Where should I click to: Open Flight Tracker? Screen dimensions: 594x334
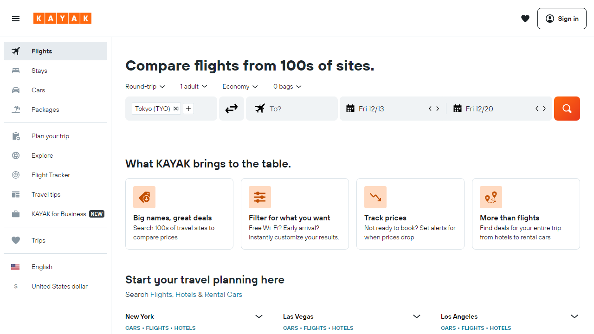tap(51, 175)
